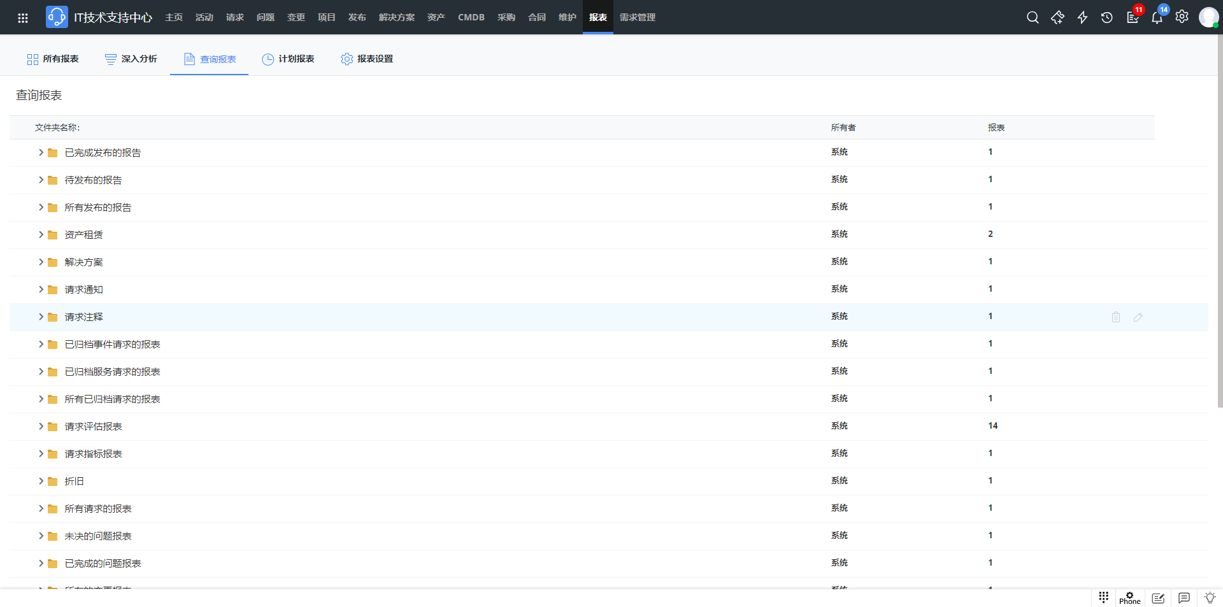Click the report count 14 for 请求评估报表
This screenshot has width=1223, height=607.
click(x=993, y=425)
